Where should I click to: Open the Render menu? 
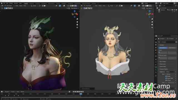click(11, 3)
